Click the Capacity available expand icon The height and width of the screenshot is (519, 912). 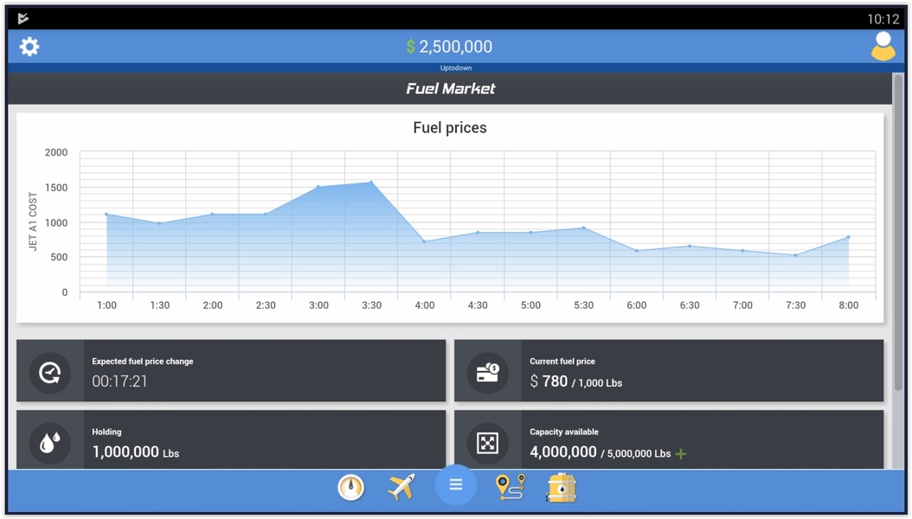[x=487, y=444]
